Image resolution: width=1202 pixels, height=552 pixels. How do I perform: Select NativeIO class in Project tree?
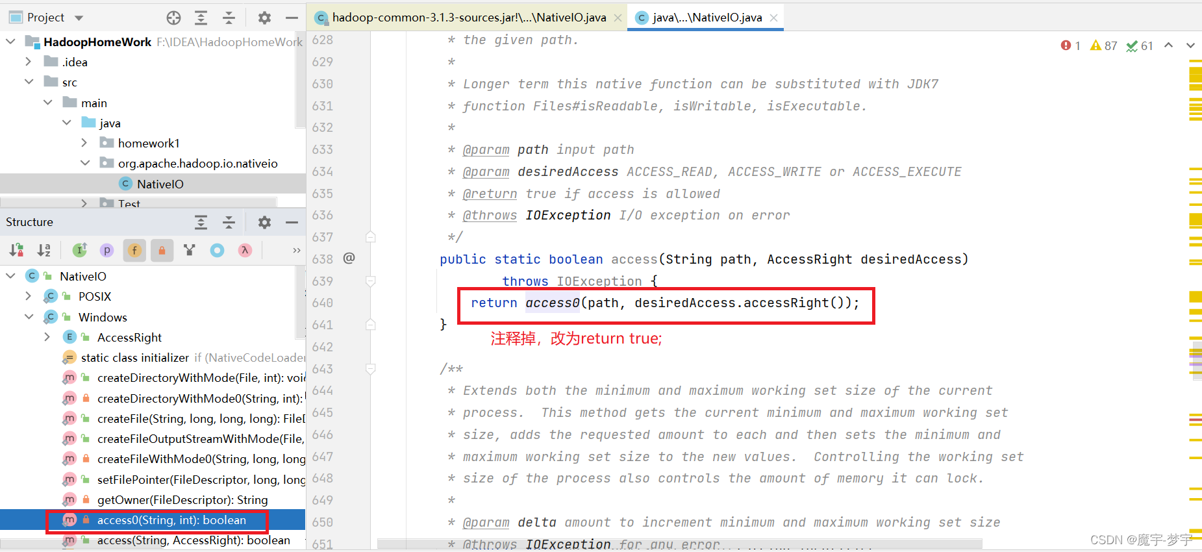pos(153,184)
